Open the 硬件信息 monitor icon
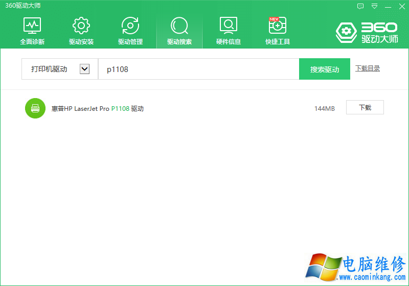 (228, 26)
